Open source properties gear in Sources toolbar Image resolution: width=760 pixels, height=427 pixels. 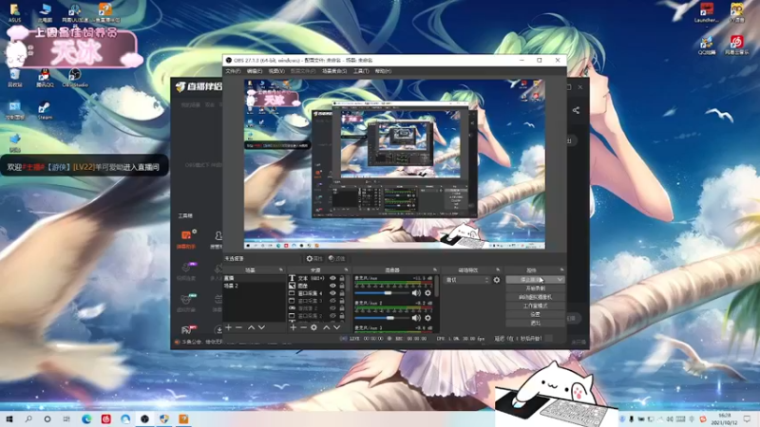[314, 327]
